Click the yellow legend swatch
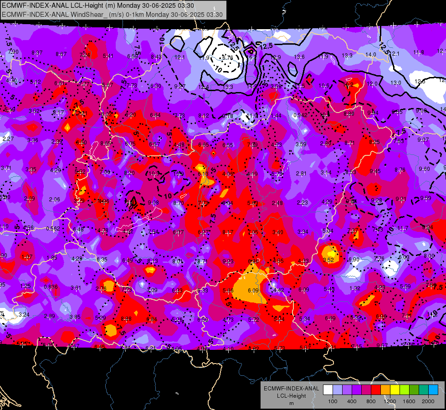Viewport: 446px width, 410px height. [395, 390]
